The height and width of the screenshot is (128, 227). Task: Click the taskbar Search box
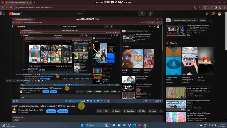click(98, 125)
